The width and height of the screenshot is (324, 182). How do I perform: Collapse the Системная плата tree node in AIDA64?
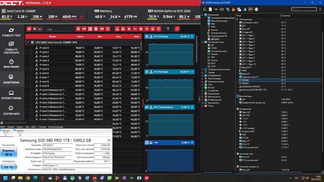pos(202,42)
